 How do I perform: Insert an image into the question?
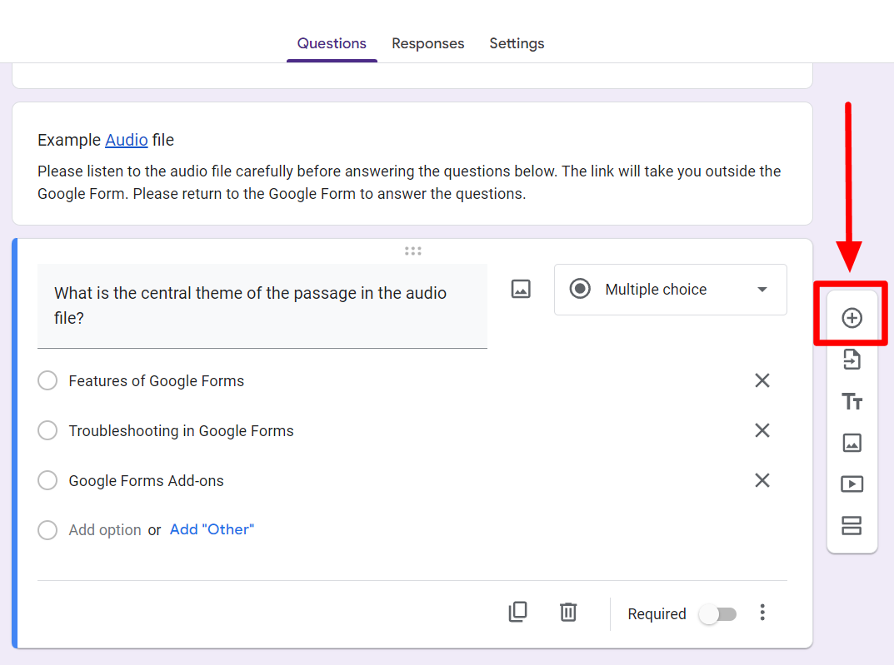tap(520, 289)
